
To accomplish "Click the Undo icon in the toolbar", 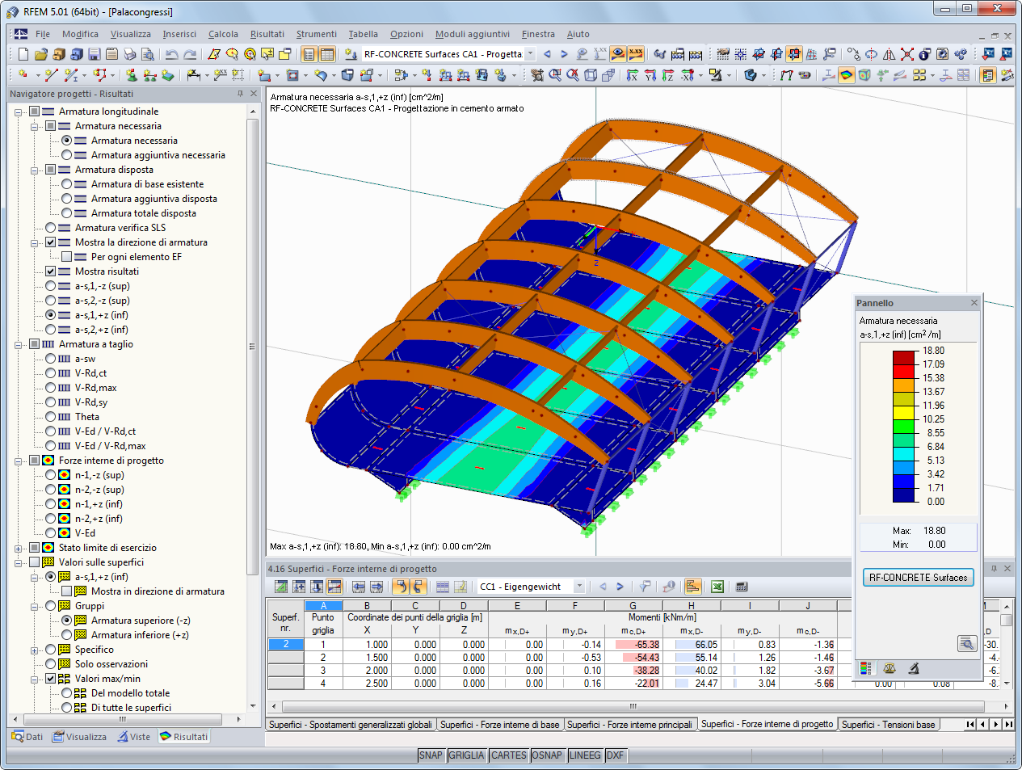I will (x=170, y=54).
